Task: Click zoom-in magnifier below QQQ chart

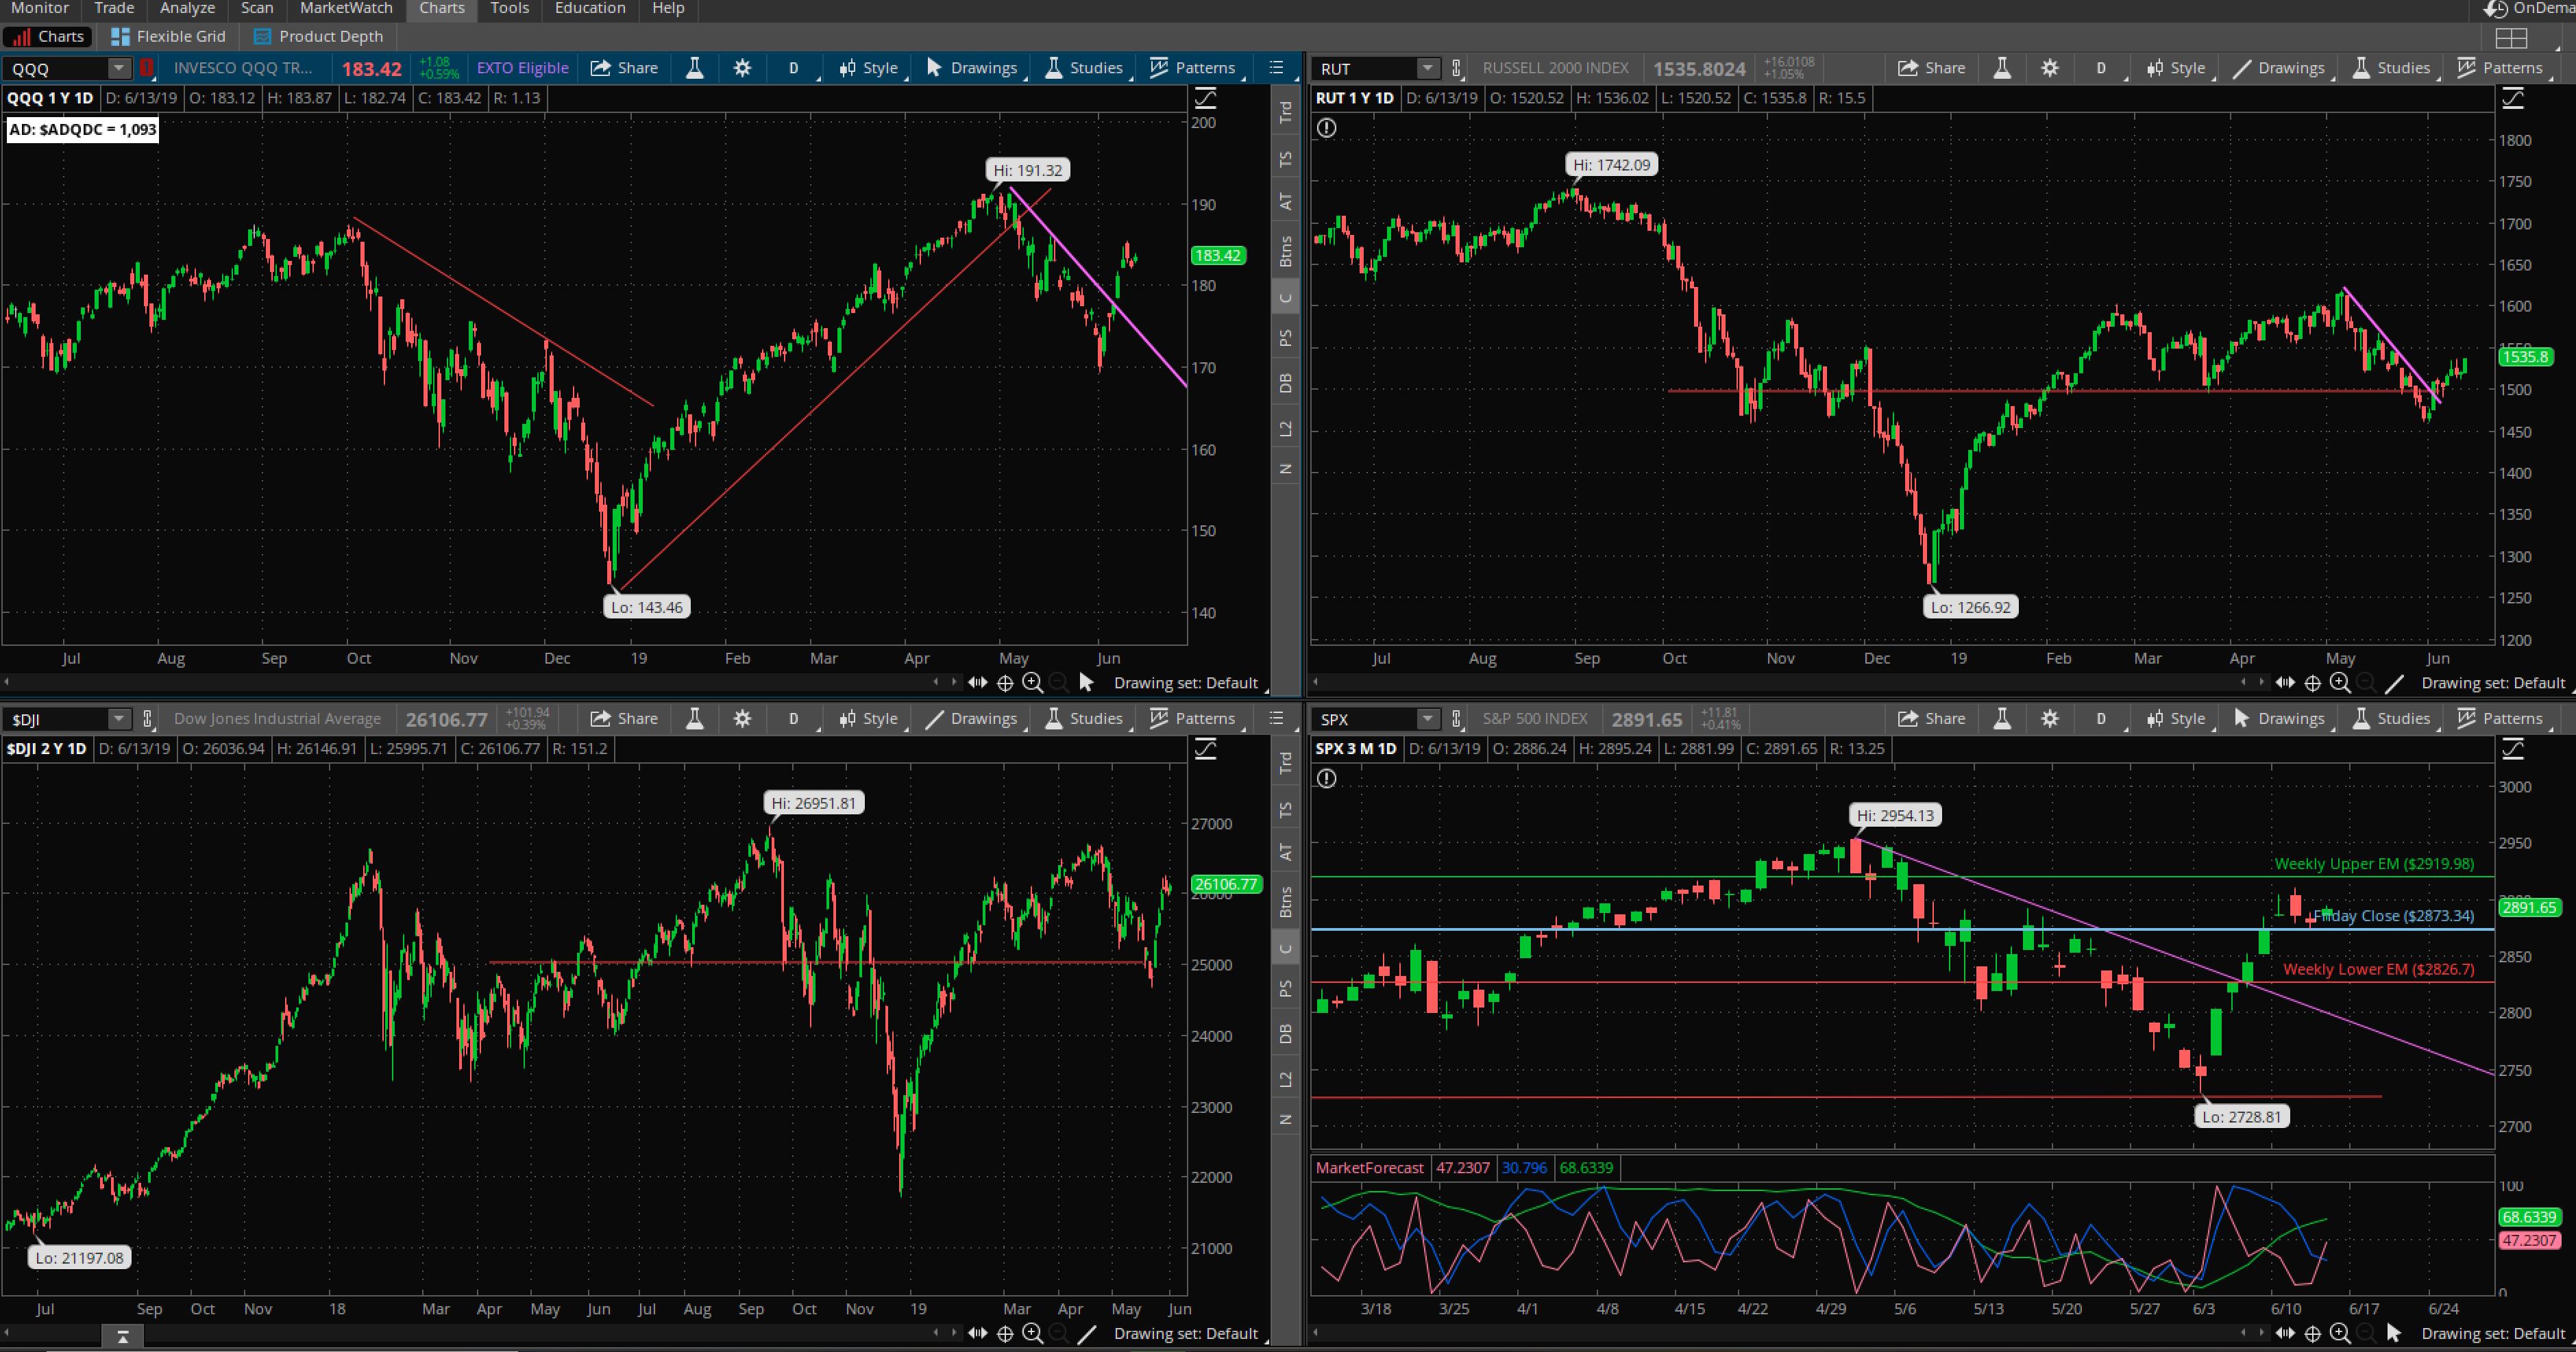Action: [1033, 682]
